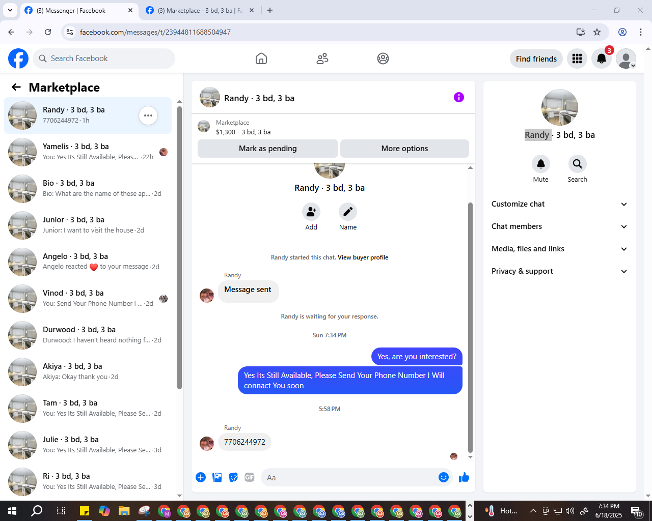Image resolution: width=652 pixels, height=521 pixels.
Task: Open Chrome tab search dropdown
Action: [10, 10]
